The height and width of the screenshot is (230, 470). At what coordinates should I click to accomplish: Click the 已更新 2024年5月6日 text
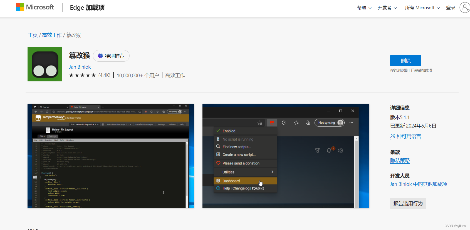(x=413, y=126)
